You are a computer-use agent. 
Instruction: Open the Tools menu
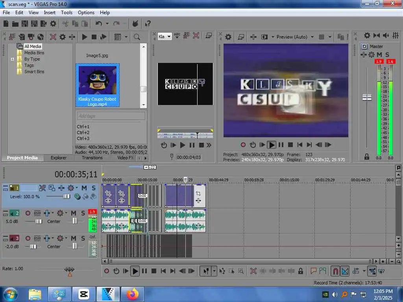click(x=67, y=13)
